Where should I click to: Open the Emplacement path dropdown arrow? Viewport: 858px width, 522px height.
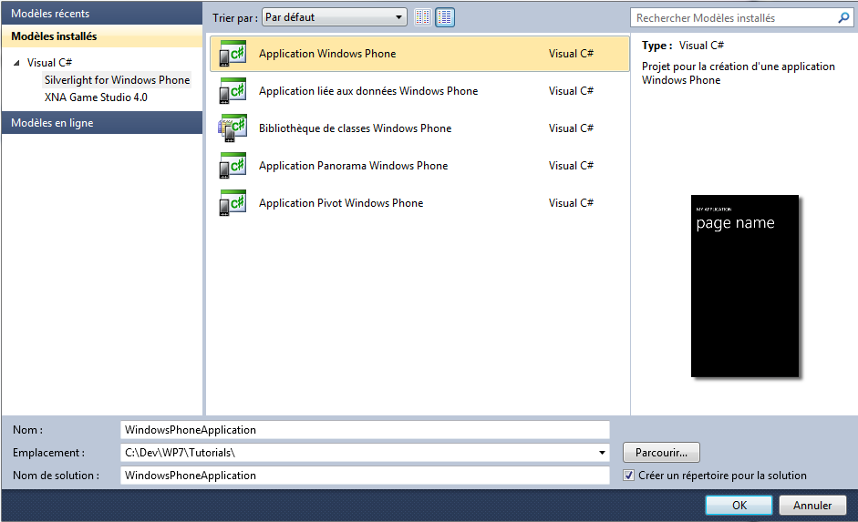tap(603, 453)
